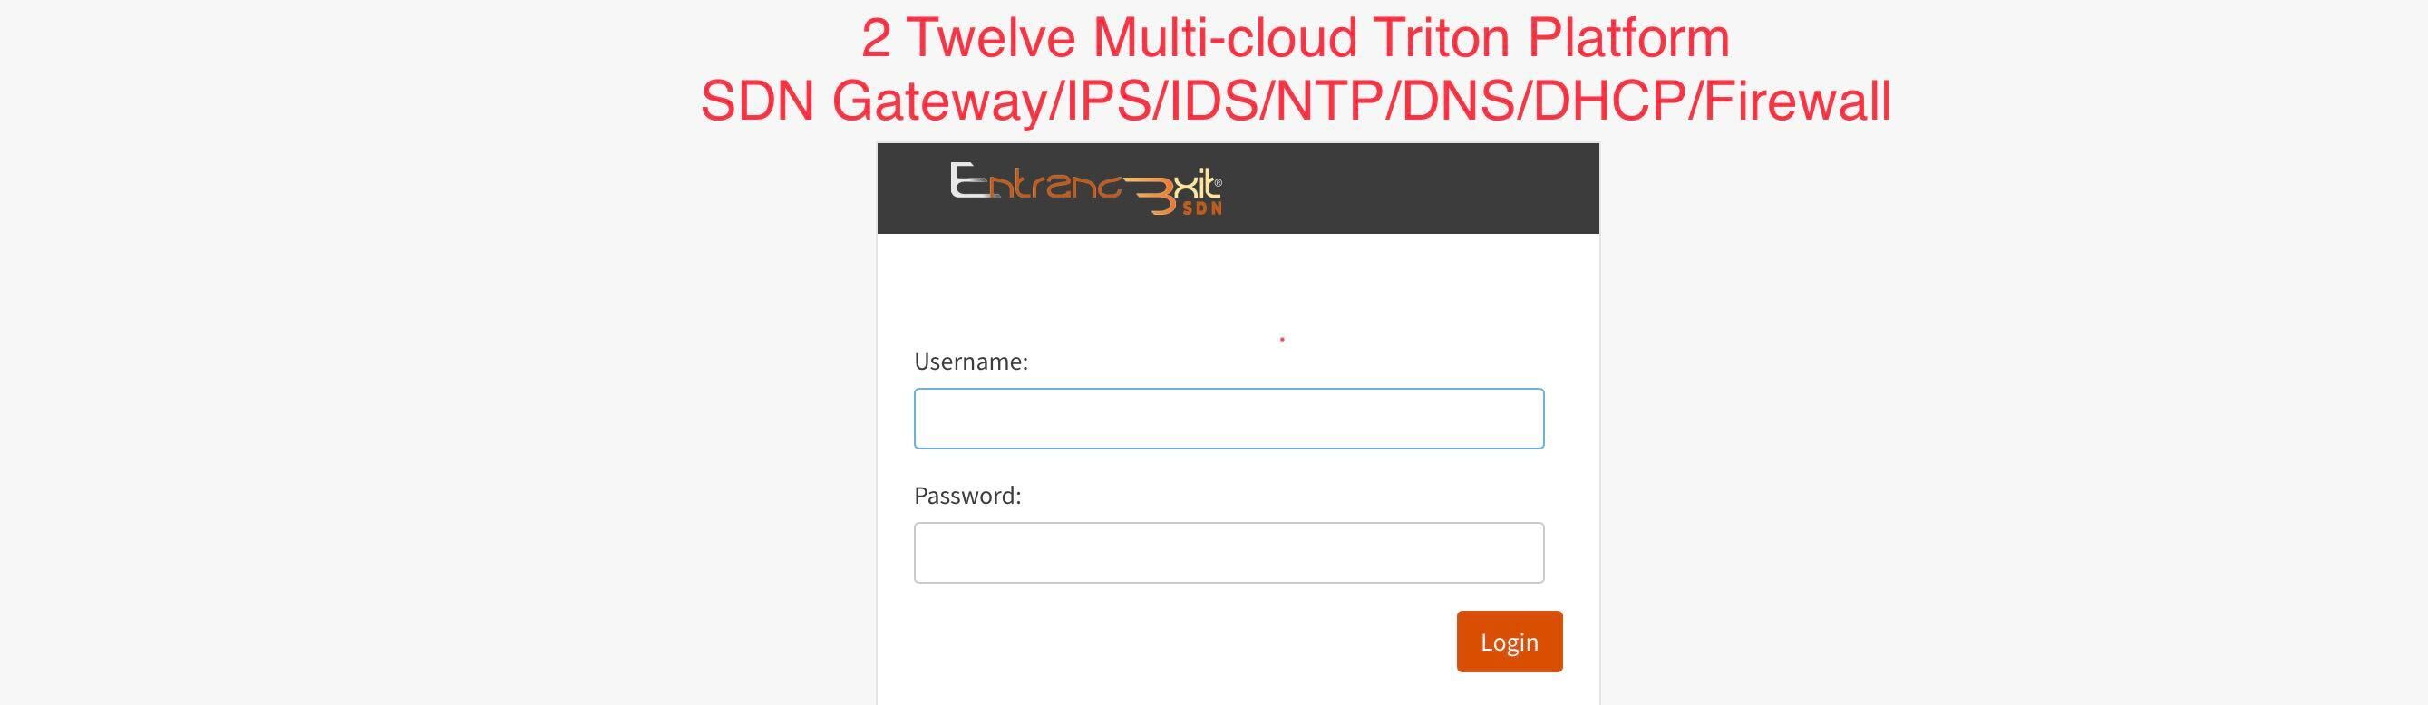Click the "2 Twelve Multi-cloud Triton Platform" heading
The image size is (2428, 705).
[x=1296, y=38]
